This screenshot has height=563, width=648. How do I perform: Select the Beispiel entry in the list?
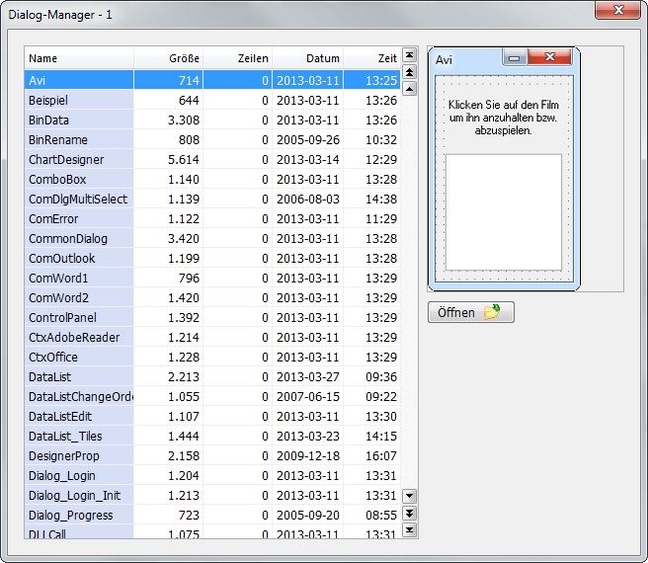tap(79, 100)
